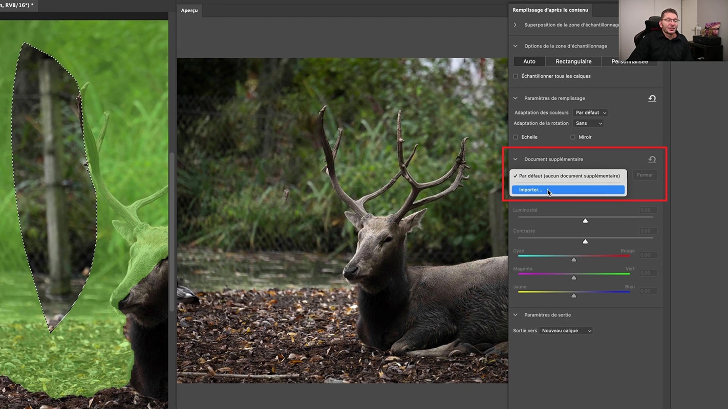Screen dimensions: 728x409
Task: Select the Rectangulaire sampling area option
Action: click(573, 61)
